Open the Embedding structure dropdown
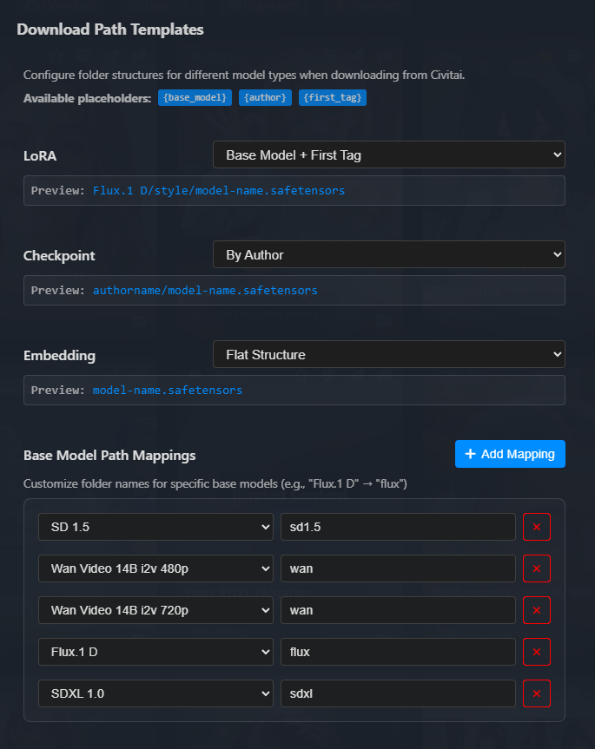This screenshot has height=749, width=595. click(388, 354)
